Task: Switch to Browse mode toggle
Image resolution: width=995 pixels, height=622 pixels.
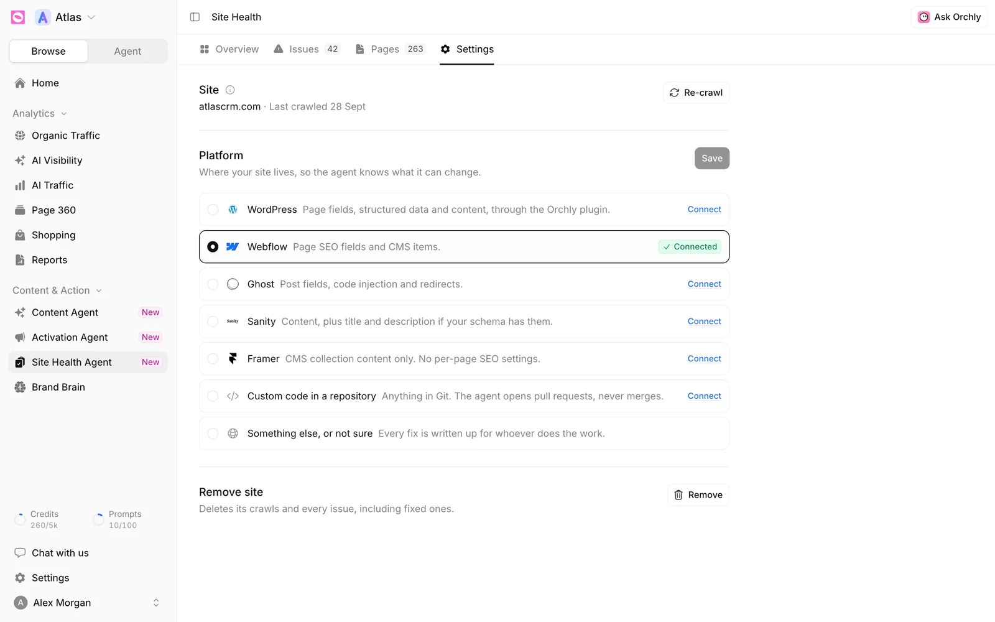Action: point(49,51)
